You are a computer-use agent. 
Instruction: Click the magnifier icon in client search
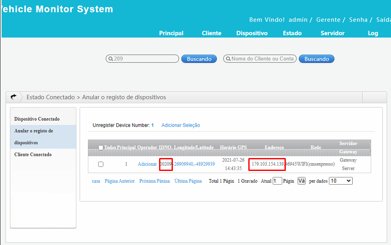(228, 59)
